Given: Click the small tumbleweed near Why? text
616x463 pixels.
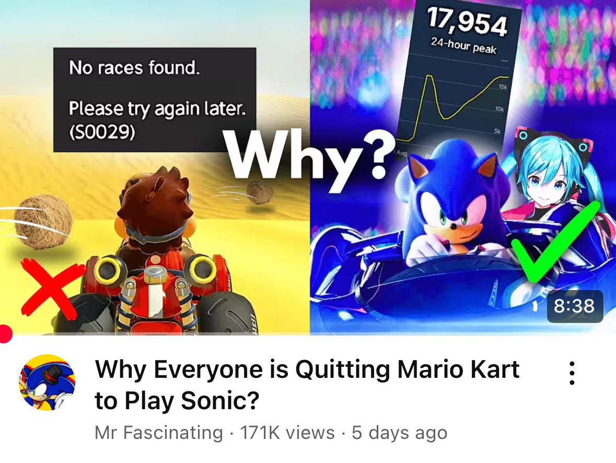Looking at the screenshot, I should [x=260, y=192].
